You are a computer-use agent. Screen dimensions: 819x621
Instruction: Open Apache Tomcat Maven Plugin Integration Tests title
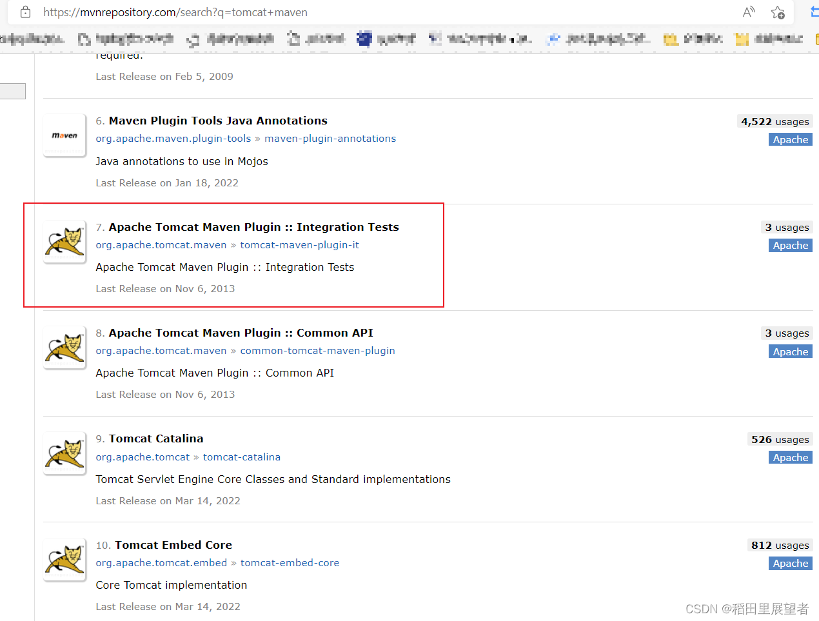pos(254,227)
